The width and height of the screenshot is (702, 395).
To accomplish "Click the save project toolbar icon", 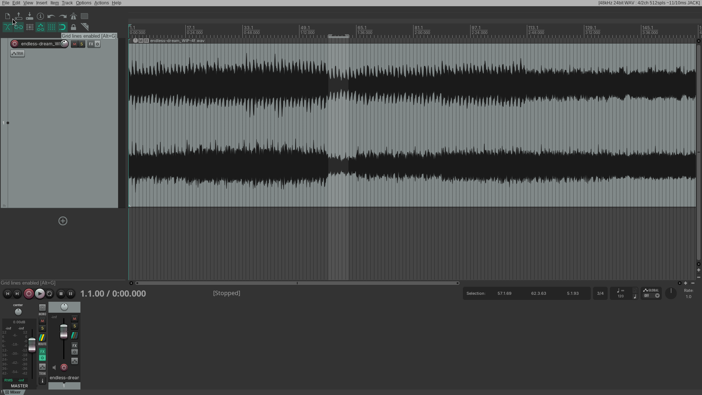I will coord(30,16).
